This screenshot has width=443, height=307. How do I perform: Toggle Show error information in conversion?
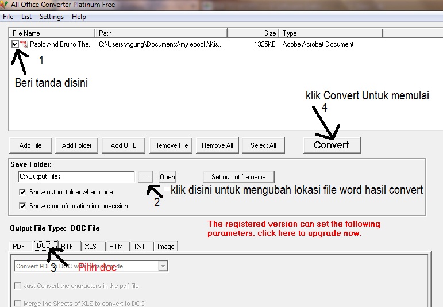pyautogui.click(x=22, y=206)
